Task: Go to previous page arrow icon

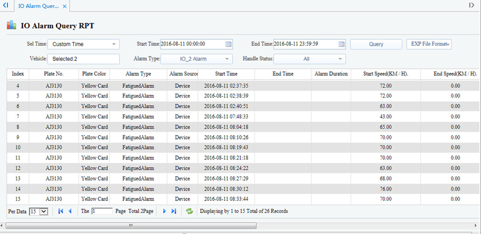Action: [x=70, y=211]
